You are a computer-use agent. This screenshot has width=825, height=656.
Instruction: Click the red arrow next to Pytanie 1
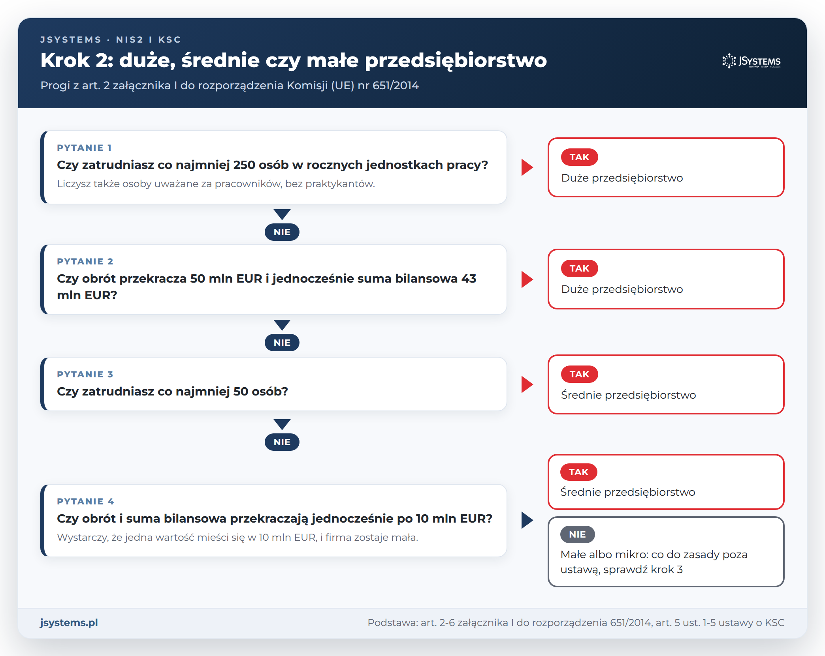(x=527, y=167)
